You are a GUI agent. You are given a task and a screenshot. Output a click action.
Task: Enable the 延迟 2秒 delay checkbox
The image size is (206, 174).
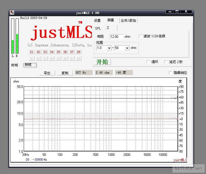[x=166, y=62]
